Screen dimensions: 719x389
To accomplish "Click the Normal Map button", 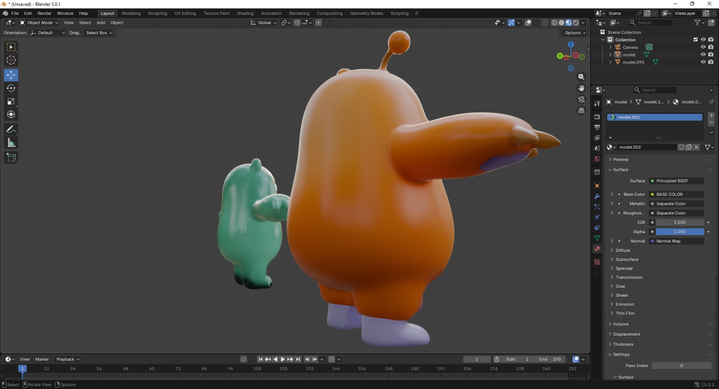I will point(676,241).
